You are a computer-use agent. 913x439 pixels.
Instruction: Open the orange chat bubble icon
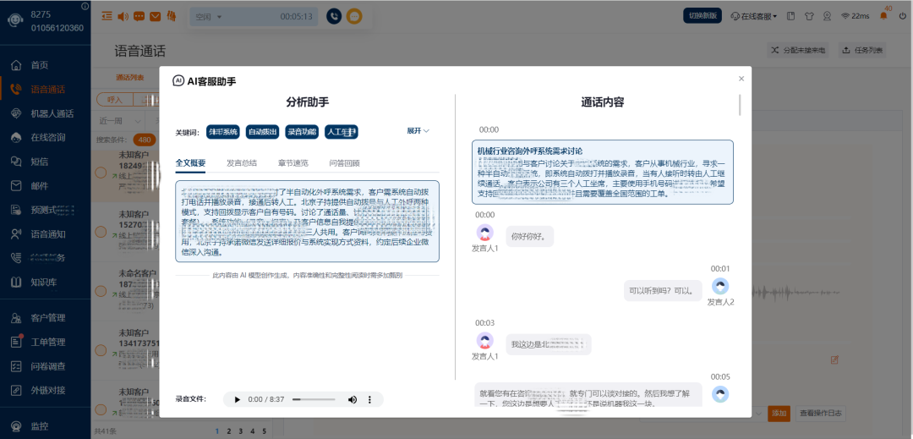(139, 16)
